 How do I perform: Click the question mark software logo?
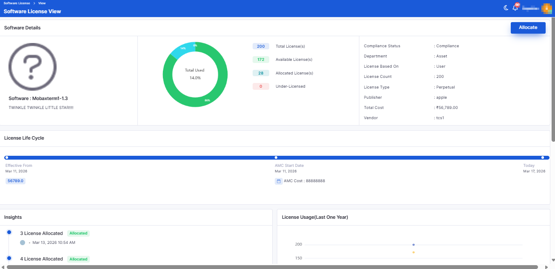click(33, 67)
